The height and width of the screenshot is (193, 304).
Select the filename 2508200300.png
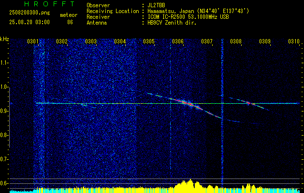tap(29, 13)
